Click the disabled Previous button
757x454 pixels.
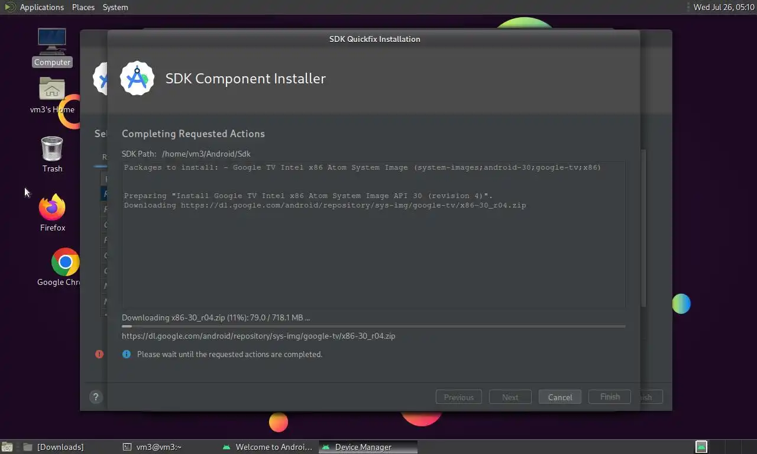click(x=459, y=397)
